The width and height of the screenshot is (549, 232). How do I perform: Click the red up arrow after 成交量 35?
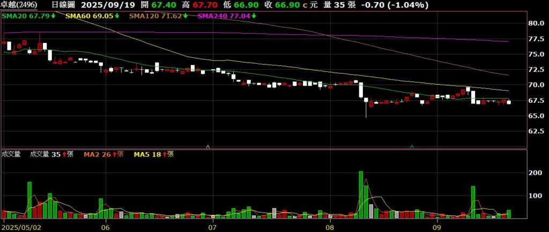(x=64, y=154)
